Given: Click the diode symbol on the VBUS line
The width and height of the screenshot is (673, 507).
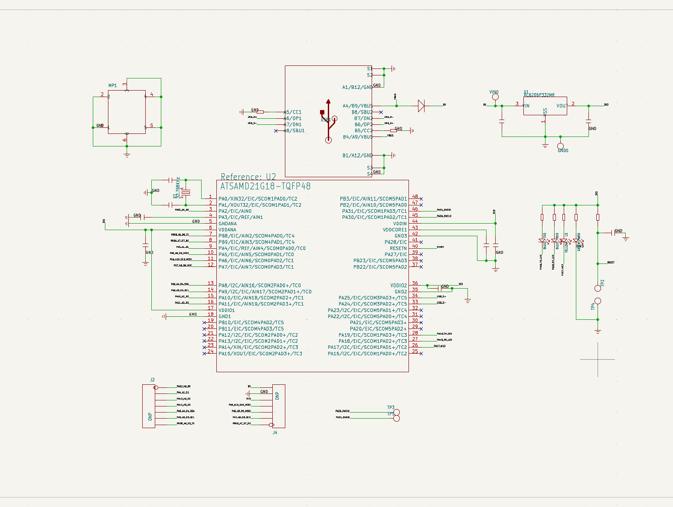Looking at the screenshot, I should [x=421, y=106].
